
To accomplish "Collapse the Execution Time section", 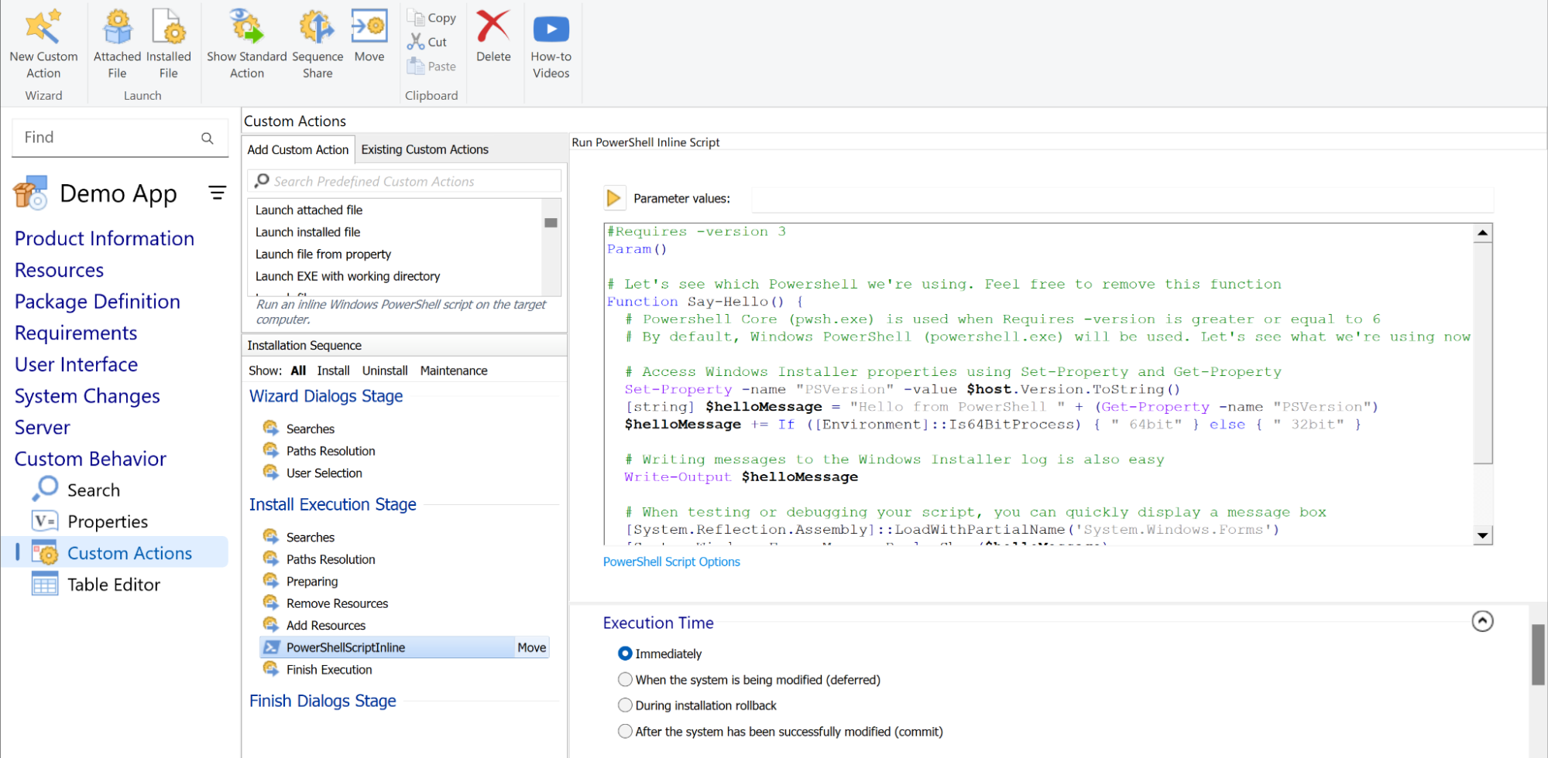I will tap(1482, 621).
